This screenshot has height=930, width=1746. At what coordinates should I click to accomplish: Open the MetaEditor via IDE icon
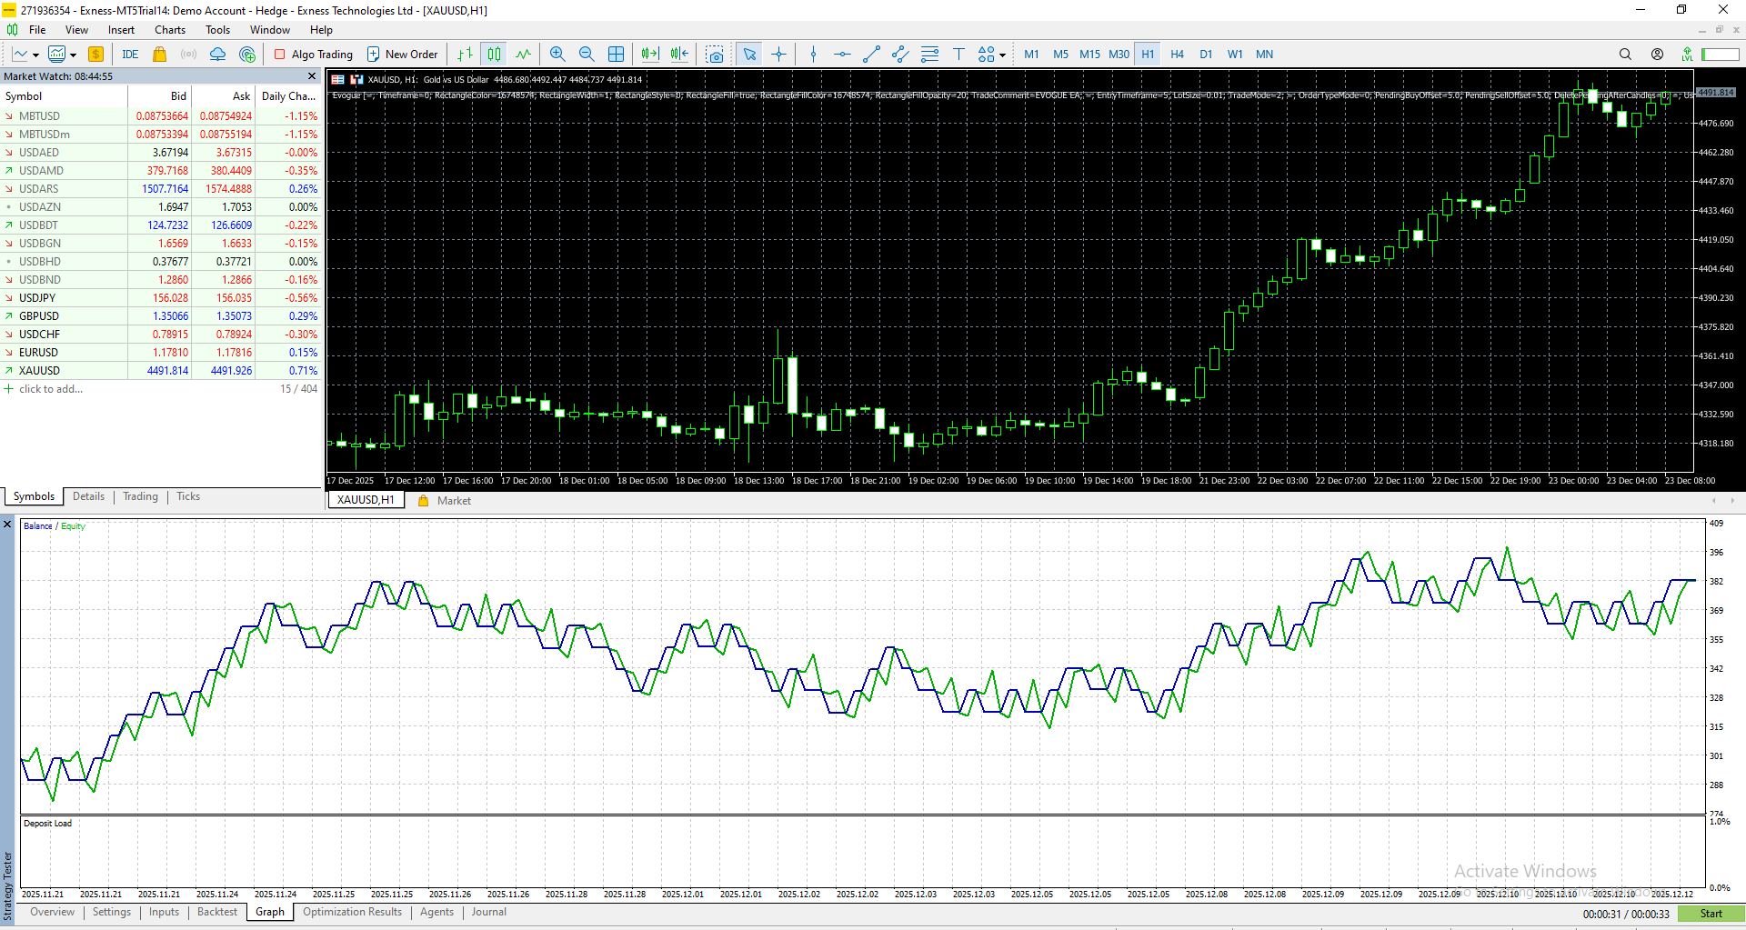pyautogui.click(x=130, y=54)
